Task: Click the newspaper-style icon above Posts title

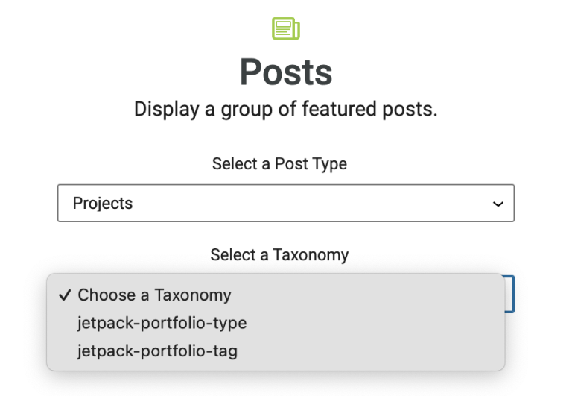Action: coord(286,28)
